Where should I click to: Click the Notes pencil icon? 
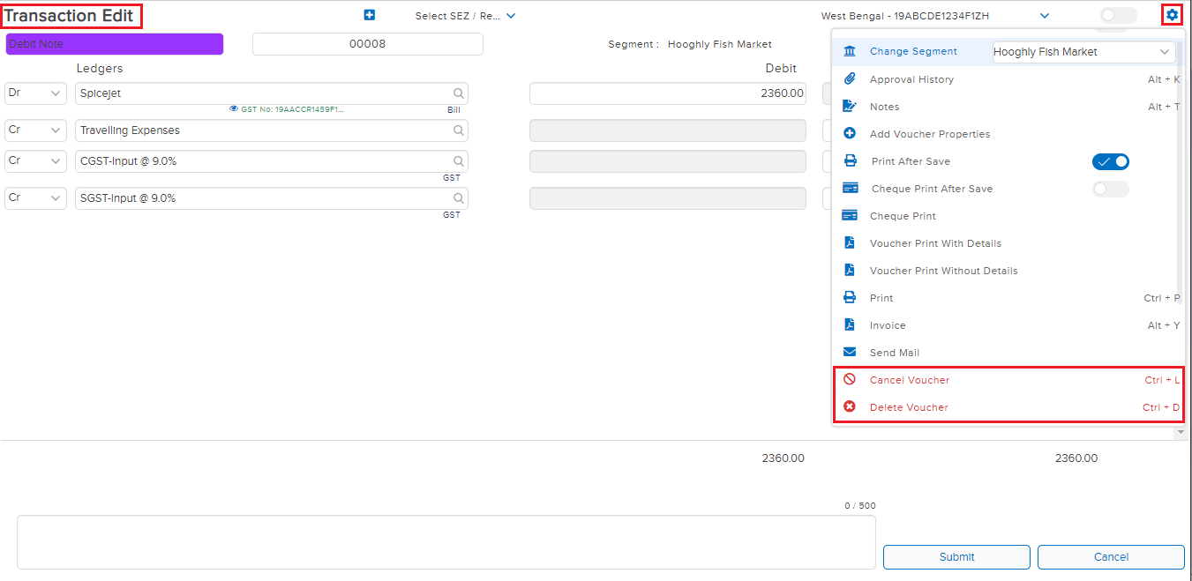pos(850,107)
